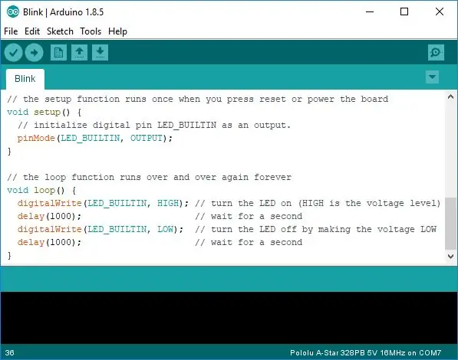
Task: Open the Edit menu
Action: pyautogui.click(x=32, y=31)
